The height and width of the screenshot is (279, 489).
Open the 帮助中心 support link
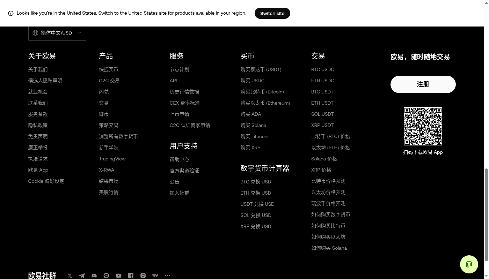[180, 159]
